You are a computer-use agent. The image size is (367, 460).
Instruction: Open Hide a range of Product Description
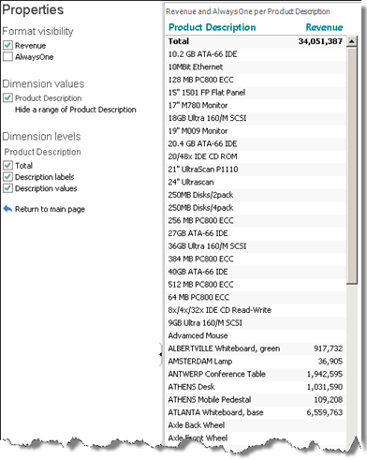(x=76, y=110)
